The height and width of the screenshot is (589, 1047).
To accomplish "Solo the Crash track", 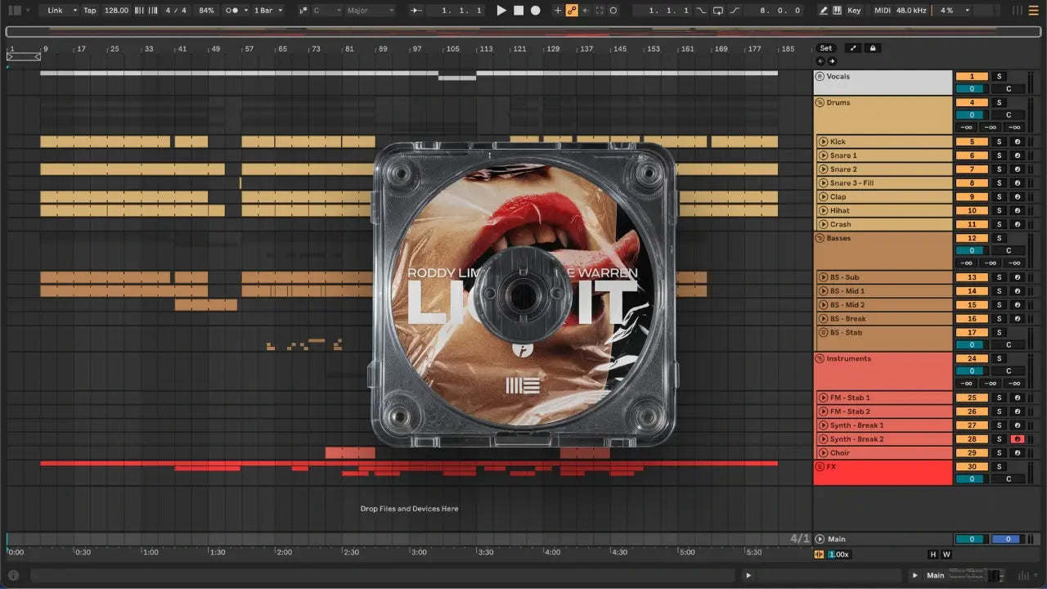I will point(999,225).
